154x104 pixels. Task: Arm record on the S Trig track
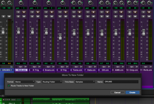click(66, 12)
